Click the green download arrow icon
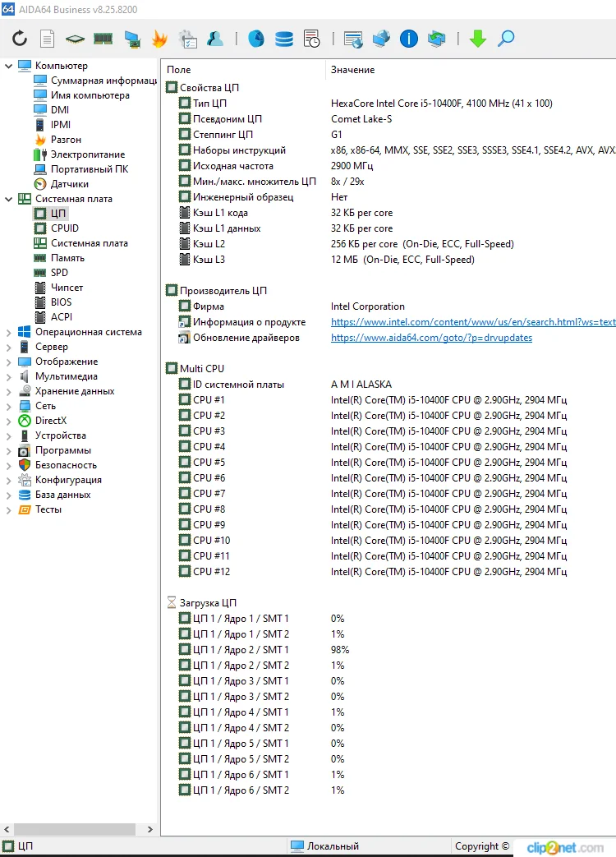Image resolution: width=616 pixels, height=857 pixels. (478, 39)
